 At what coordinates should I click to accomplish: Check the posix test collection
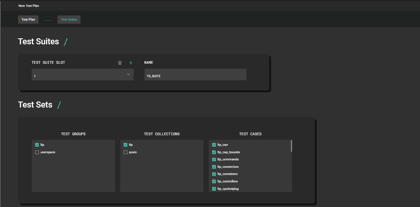tap(125, 152)
